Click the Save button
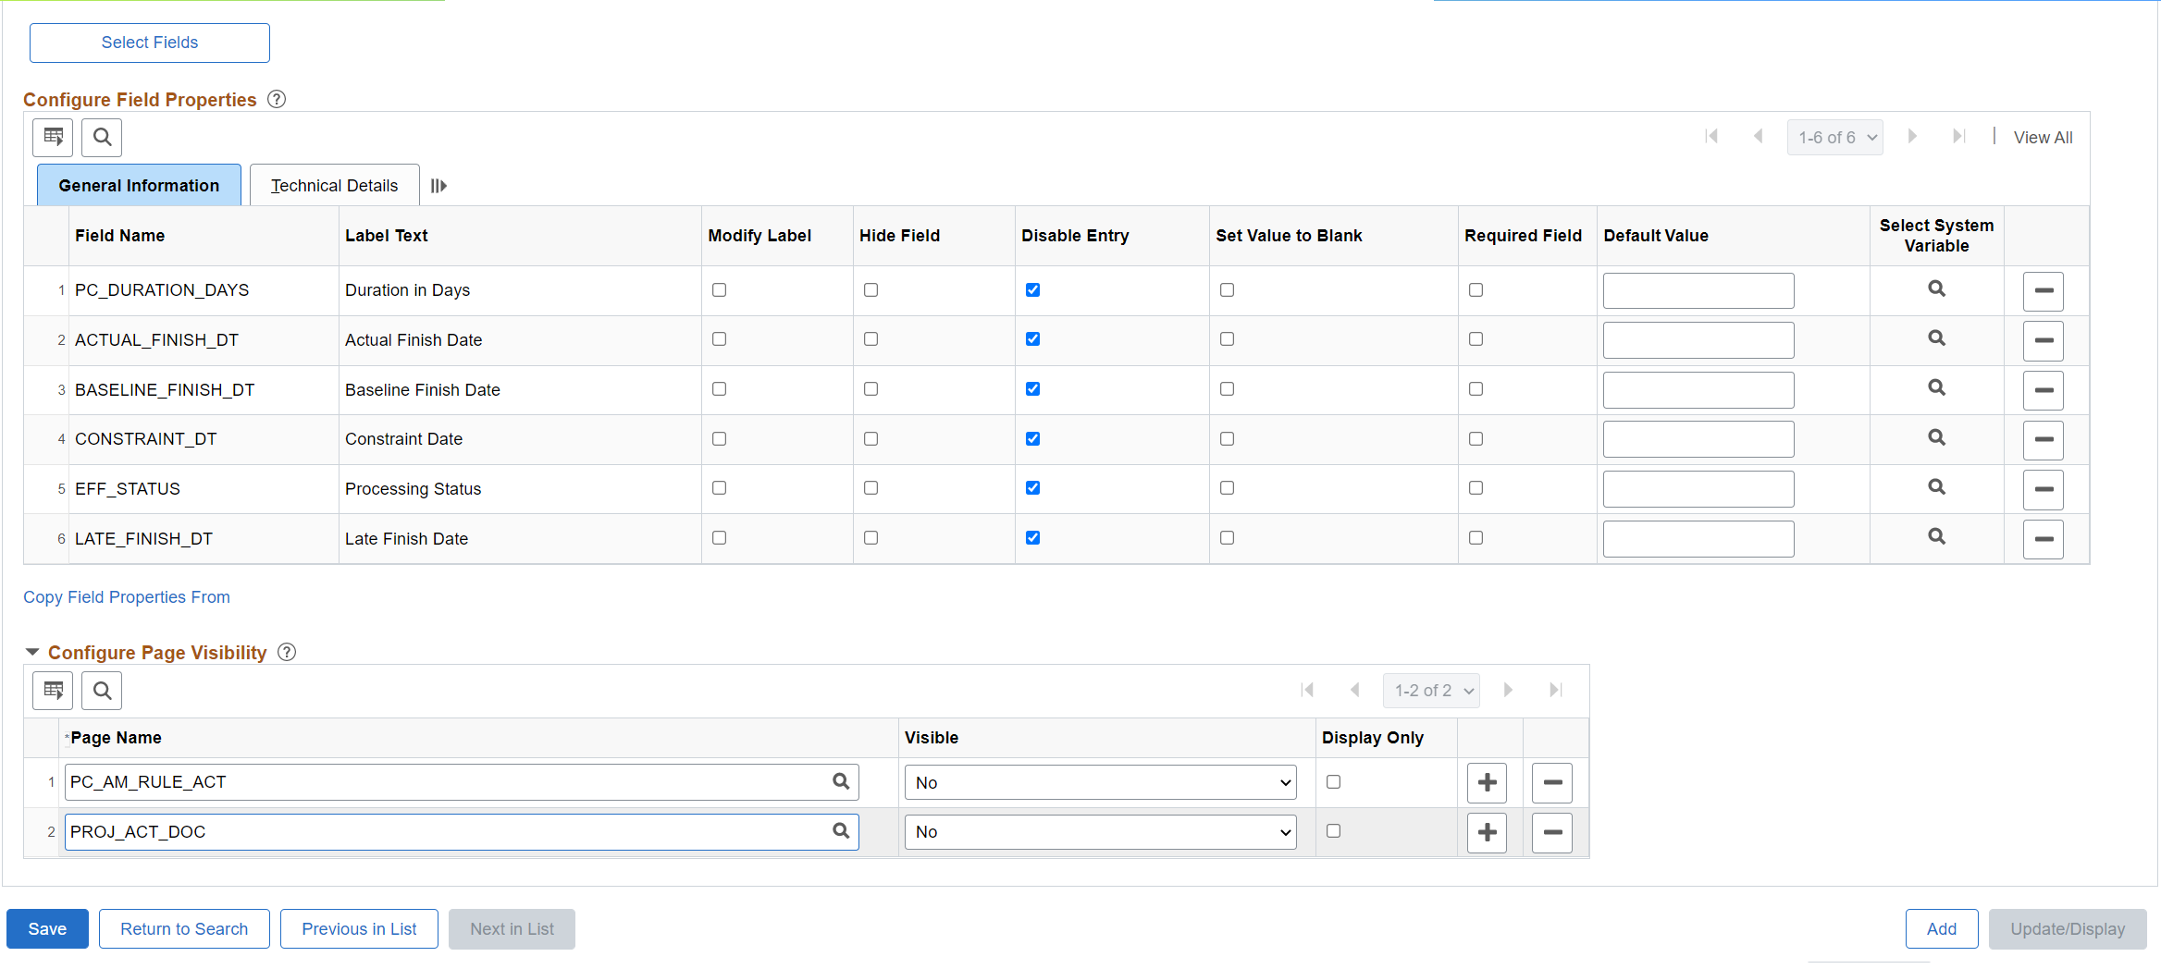Viewport: 2161px width, 969px height. pos(47,929)
